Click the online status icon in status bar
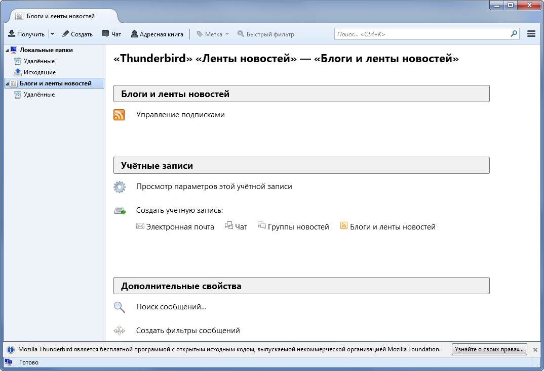Viewport: 544px width, 371px height. click(9, 362)
